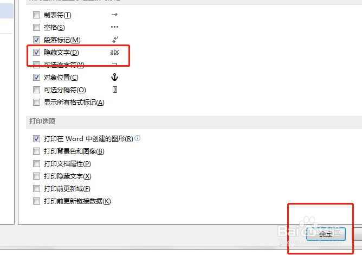
Task: Click the tab character arrow icon
Action: click(x=114, y=15)
